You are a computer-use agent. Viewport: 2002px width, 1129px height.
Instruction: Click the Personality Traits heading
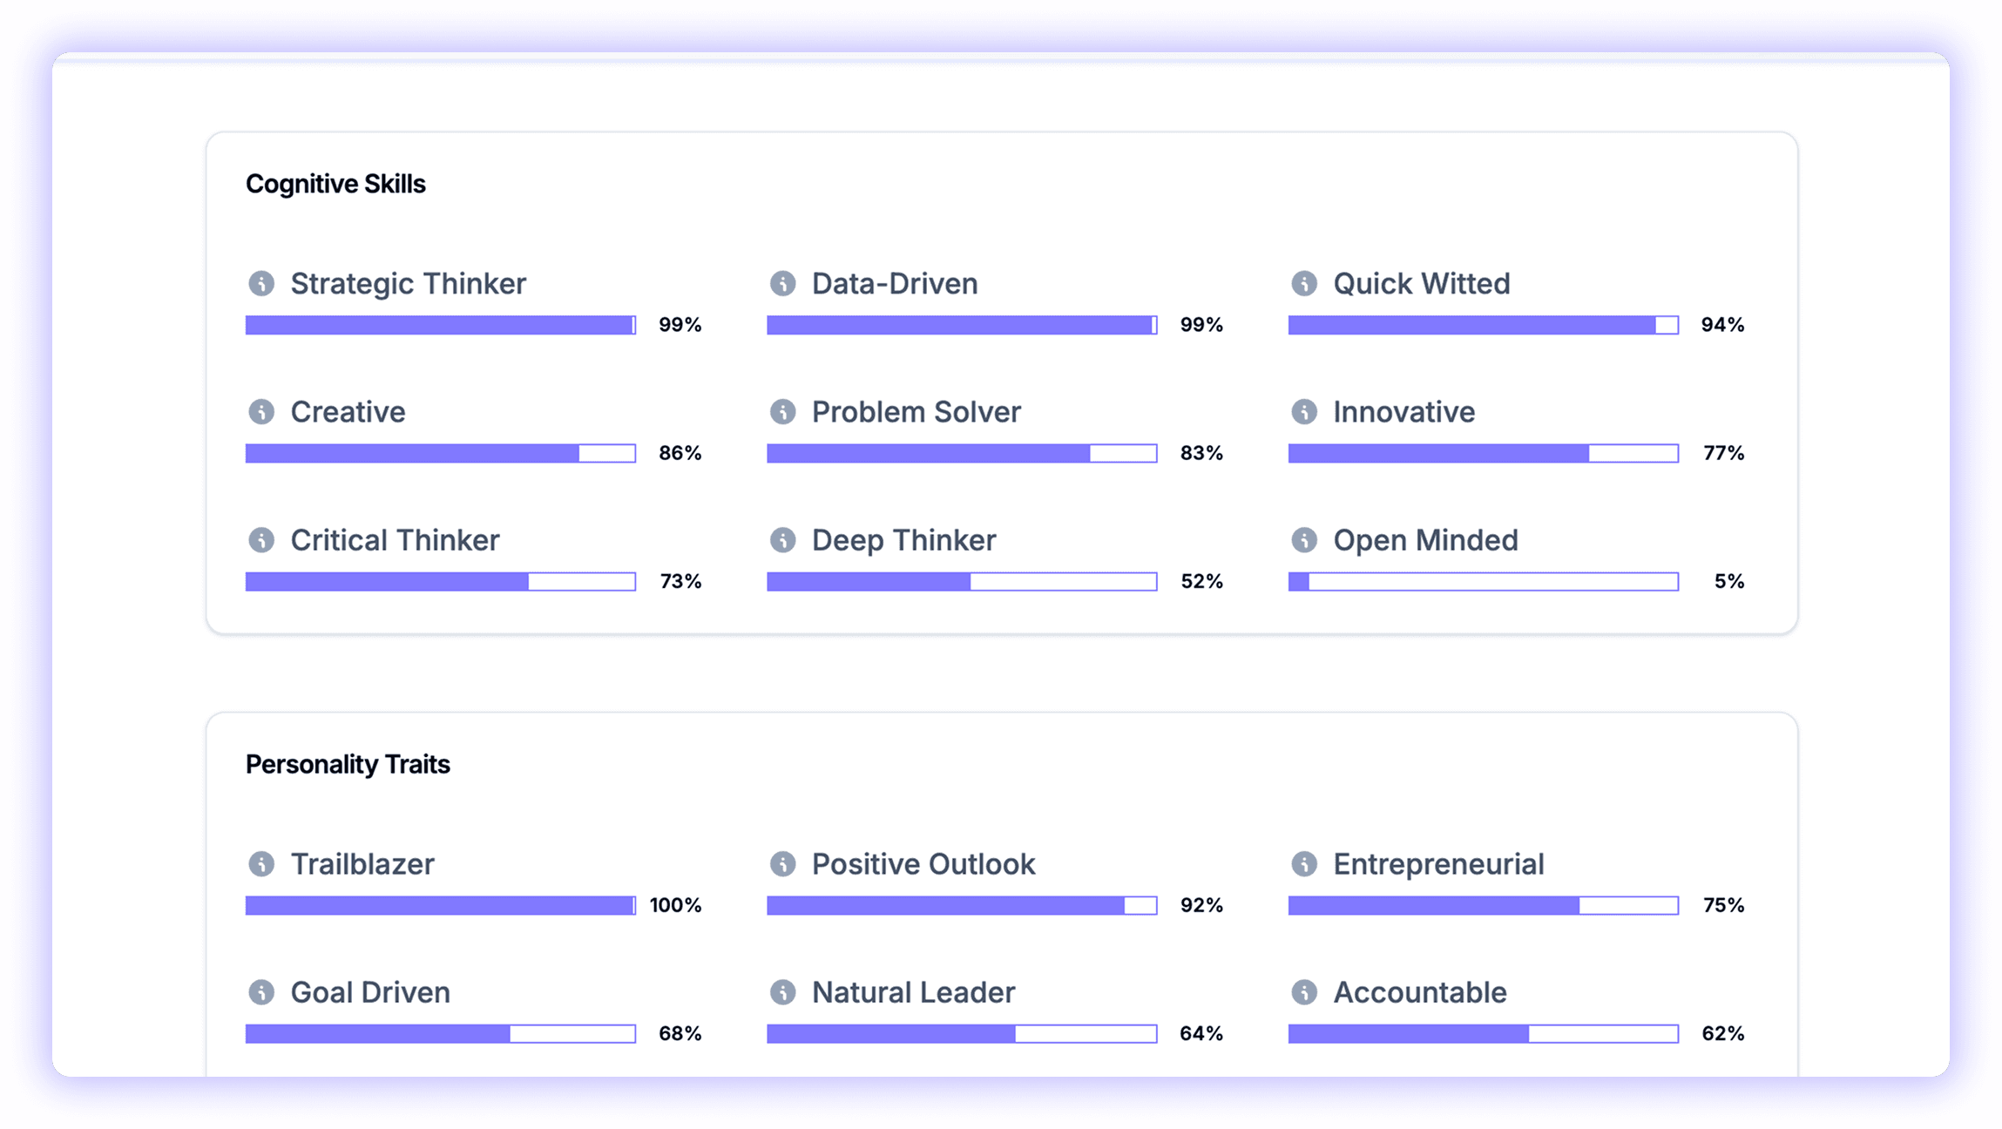coord(348,764)
